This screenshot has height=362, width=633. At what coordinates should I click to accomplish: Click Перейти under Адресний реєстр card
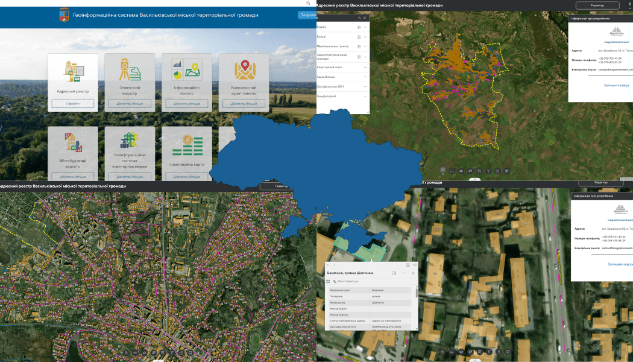coord(73,104)
